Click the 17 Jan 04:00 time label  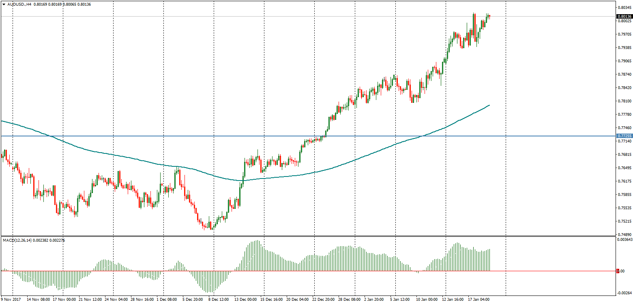(x=480, y=300)
